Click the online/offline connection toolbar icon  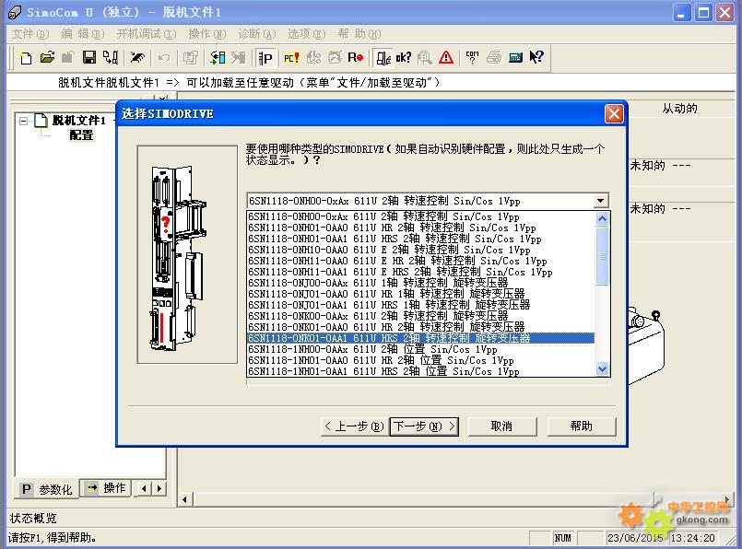coord(137,58)
